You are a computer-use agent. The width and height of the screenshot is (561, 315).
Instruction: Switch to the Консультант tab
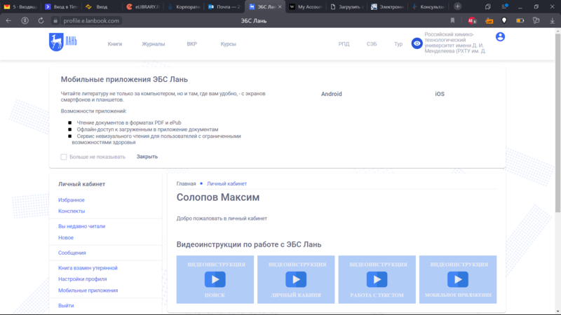coord(428,7)
